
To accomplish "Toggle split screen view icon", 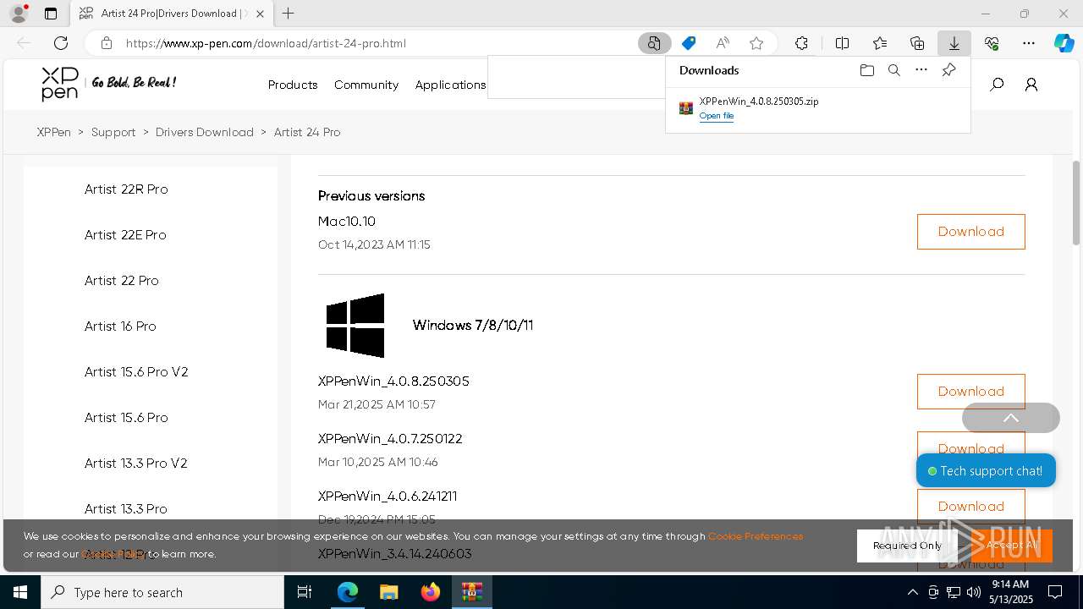I will 842,43.
